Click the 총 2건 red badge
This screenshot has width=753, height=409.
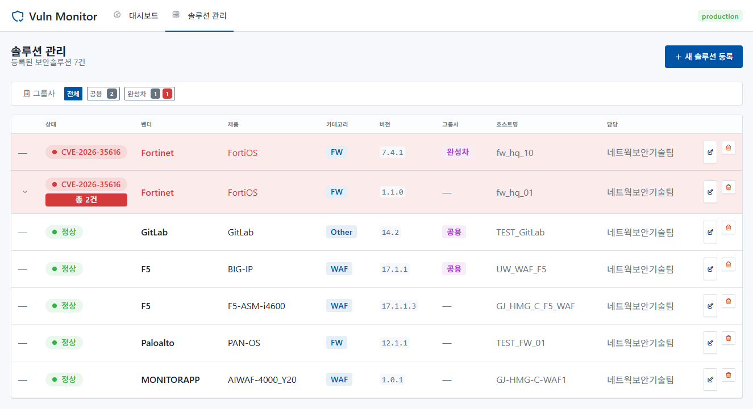point(86,200)
